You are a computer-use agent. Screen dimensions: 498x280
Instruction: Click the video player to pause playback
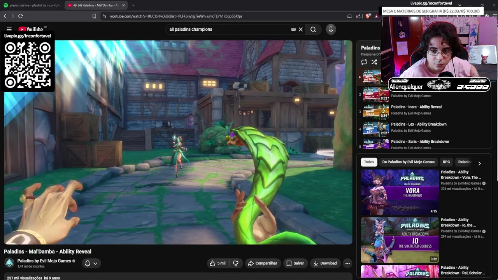click(178, 142)
